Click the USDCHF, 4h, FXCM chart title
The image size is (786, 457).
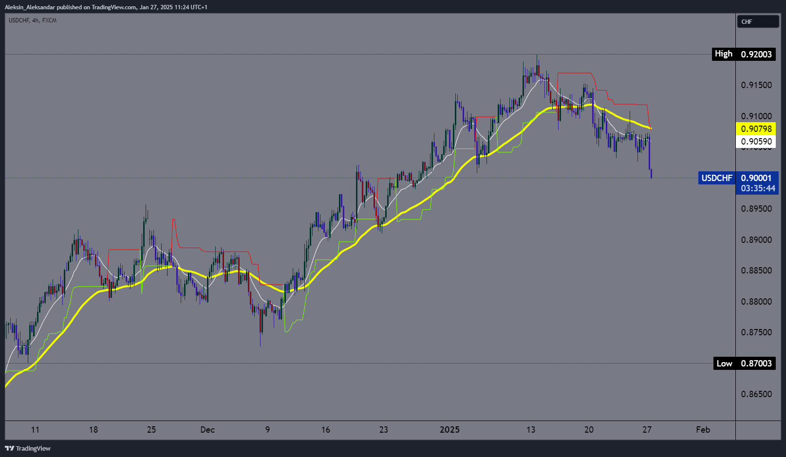(x=33, y=20)
